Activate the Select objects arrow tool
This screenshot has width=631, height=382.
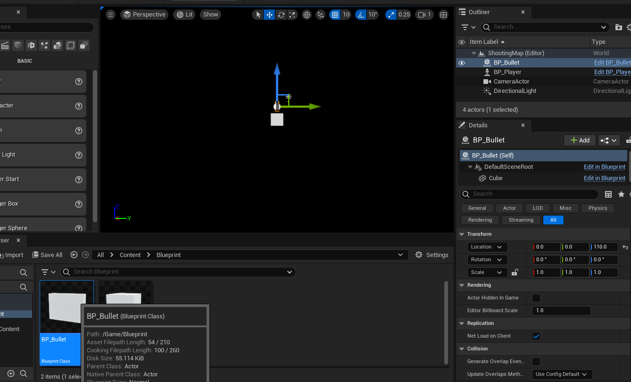pyautogui.click(x=258, y=15)
